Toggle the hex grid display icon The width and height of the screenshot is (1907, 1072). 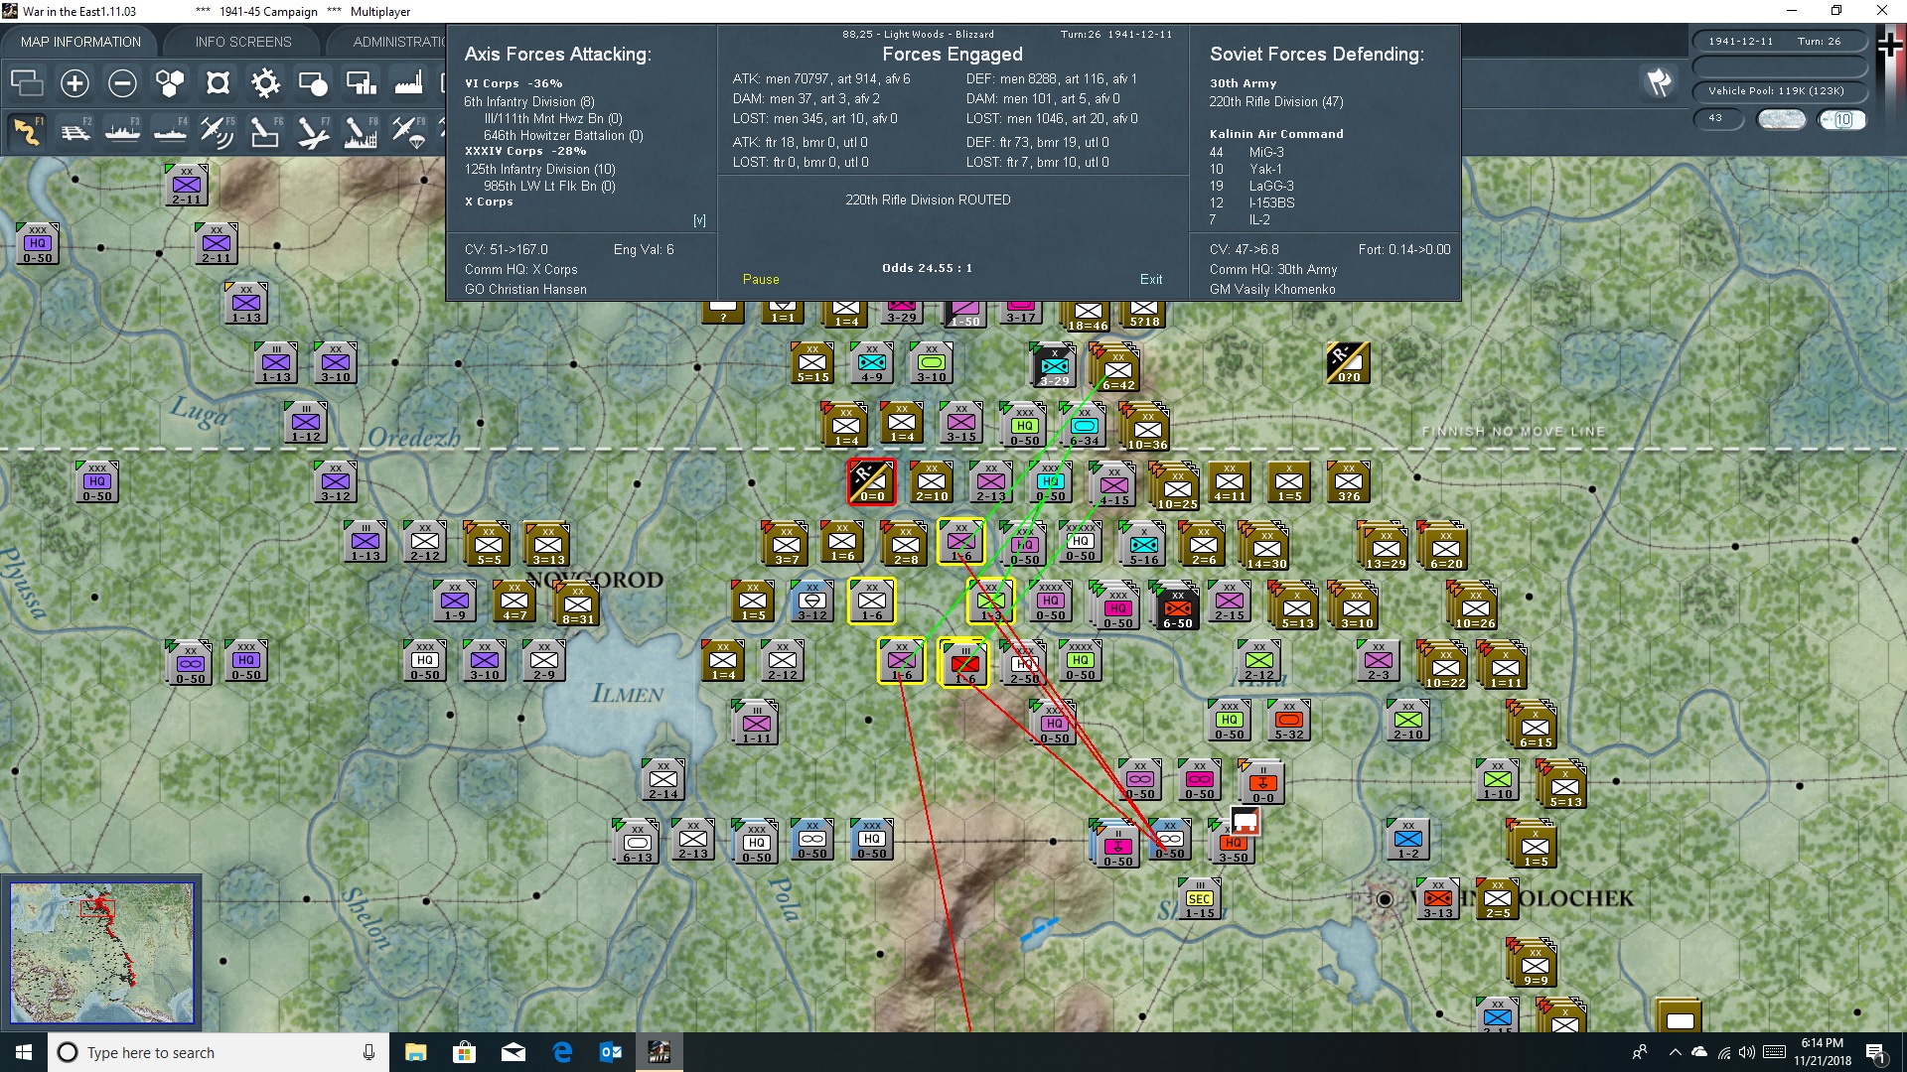tap(170, 83)
